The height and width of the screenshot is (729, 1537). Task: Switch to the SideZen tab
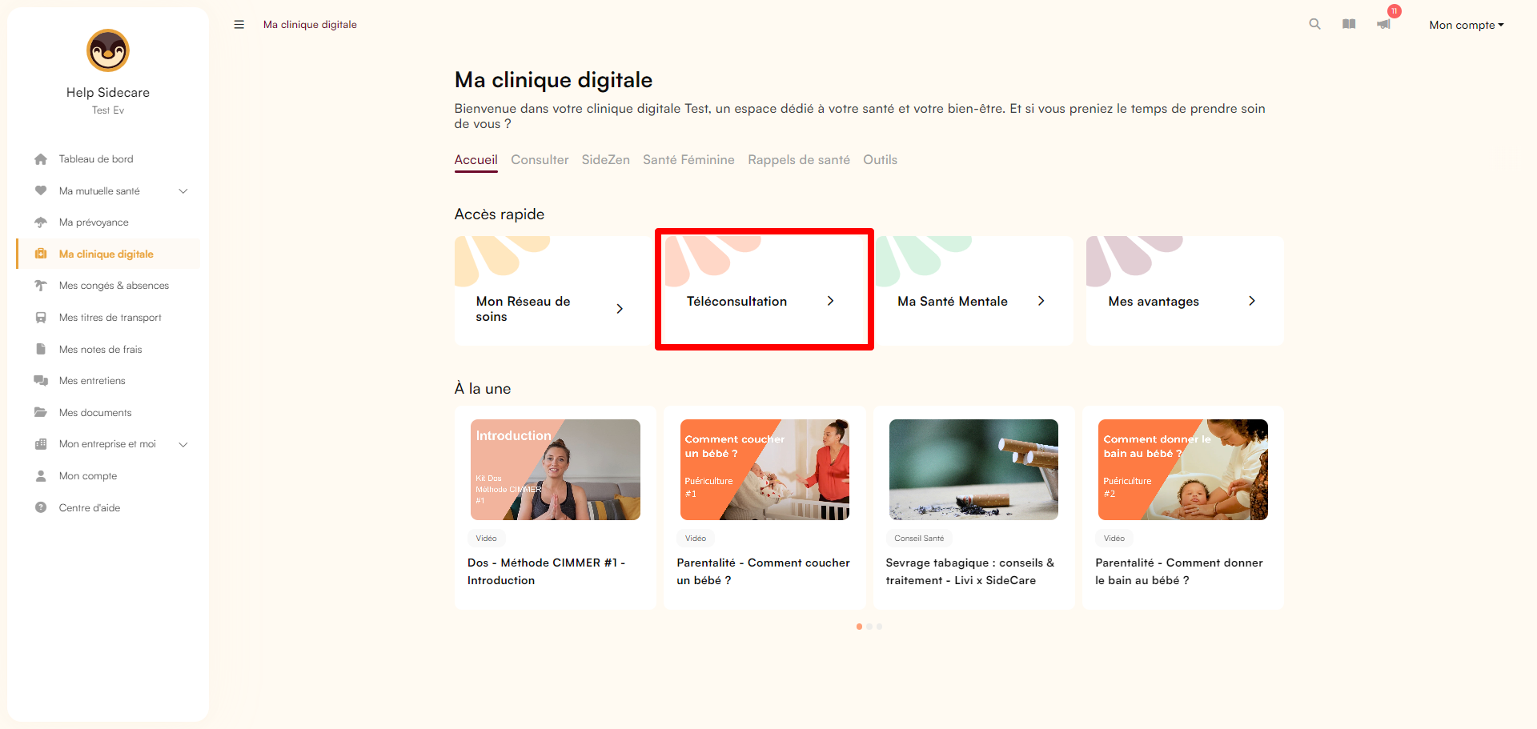(x=606, y=160)
